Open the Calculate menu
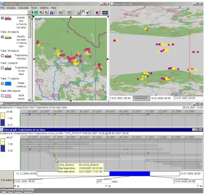This screenshot has width=204, height=195. [23, 8]
